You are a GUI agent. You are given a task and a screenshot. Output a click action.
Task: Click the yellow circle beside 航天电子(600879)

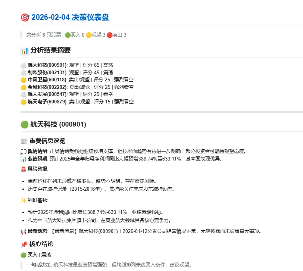[x=24, y=102]
